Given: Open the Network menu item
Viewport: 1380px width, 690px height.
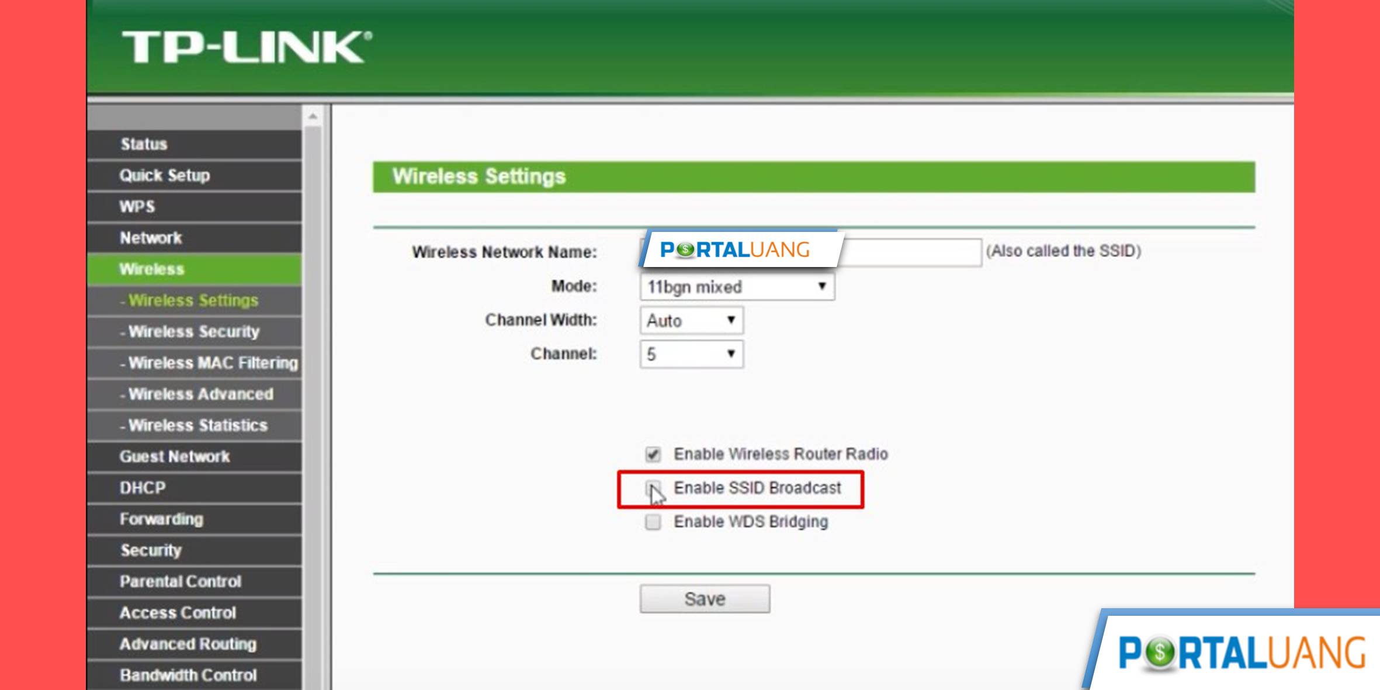Looking at the screenshot, I should pos(151,237).
